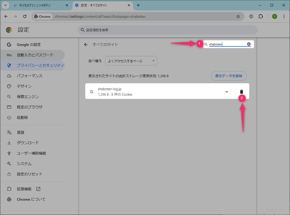Click the browser forward button
Viewport: 290px width, 215px height.
[x=15, y=16]
